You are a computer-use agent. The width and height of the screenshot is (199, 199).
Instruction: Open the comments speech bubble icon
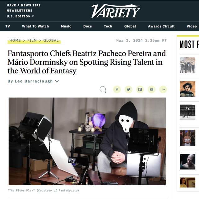[x=103, y=90]
